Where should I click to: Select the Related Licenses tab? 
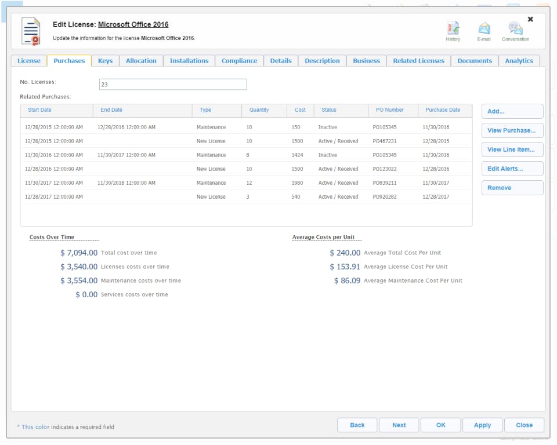[418, 61]
